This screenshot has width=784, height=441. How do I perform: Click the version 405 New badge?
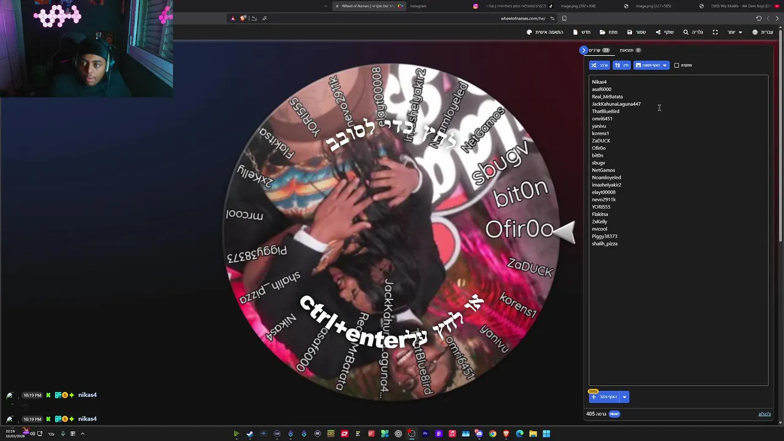pos(614,414)
